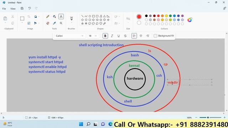Select the Line shape
This screenshot has width=228, height=128.
tap(82, 16)
